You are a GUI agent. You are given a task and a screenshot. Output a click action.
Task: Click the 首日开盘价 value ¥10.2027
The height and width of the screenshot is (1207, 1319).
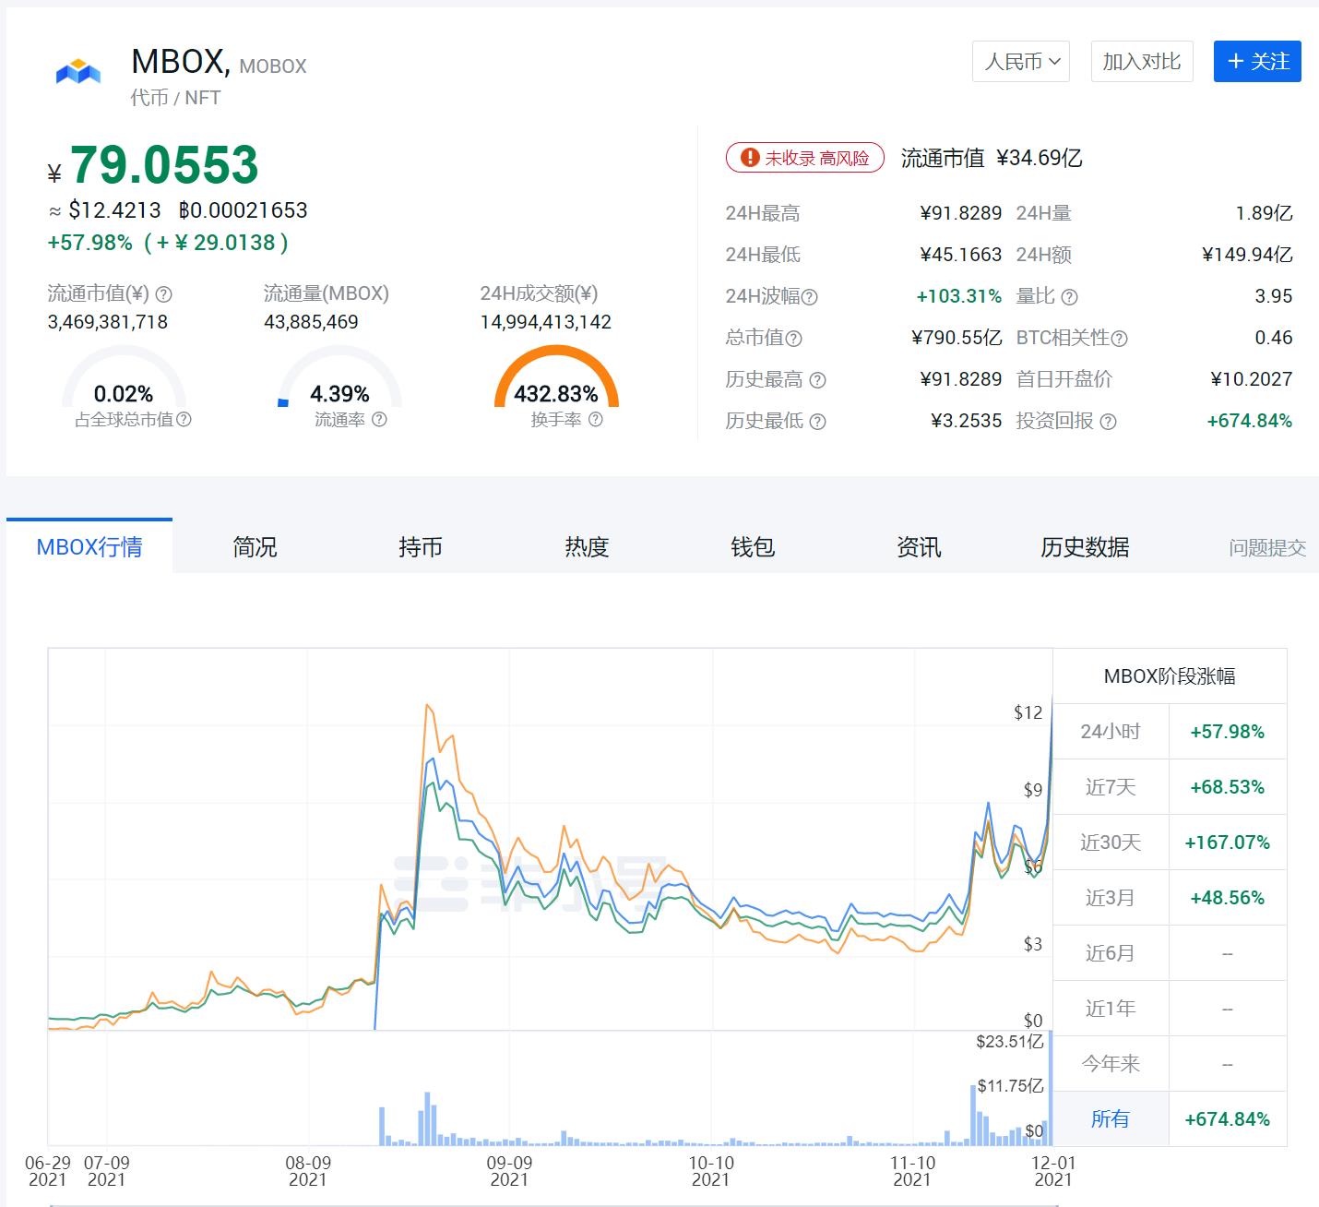tap(1252, 379)
